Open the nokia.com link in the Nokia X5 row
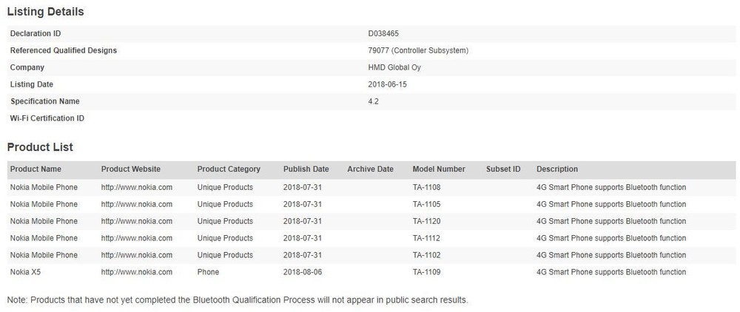Screen dimensions: 740x312 click(136, 272)
